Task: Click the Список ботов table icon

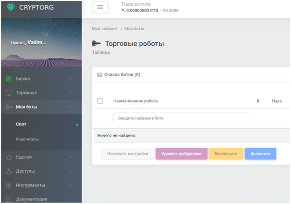Action: pos(99,75)
